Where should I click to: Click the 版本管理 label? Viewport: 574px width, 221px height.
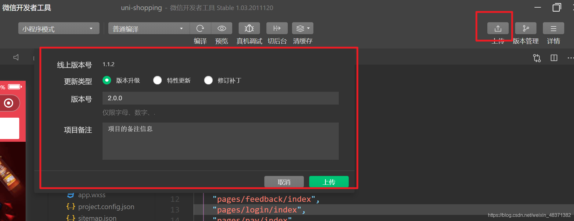click(525, 41)
